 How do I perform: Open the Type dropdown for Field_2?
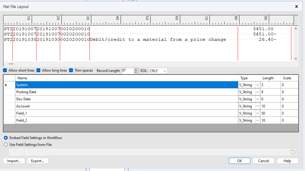[x=257, y=120]
